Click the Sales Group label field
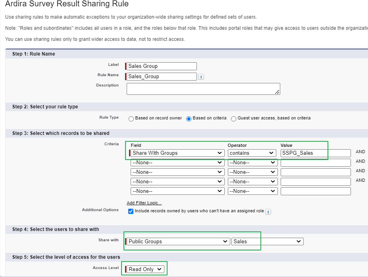Image resolution: width=368 pixels, height=277 pixels. pyautogui.click(x=161, y=66)
